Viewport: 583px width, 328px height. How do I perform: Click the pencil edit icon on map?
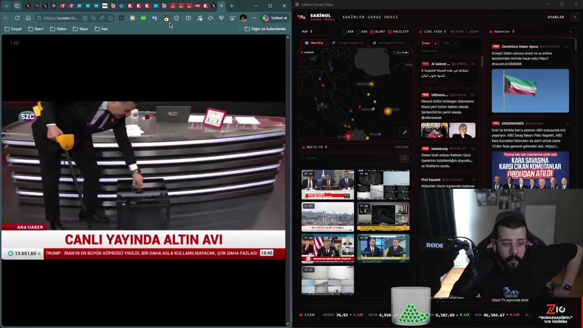coord(404,133)
